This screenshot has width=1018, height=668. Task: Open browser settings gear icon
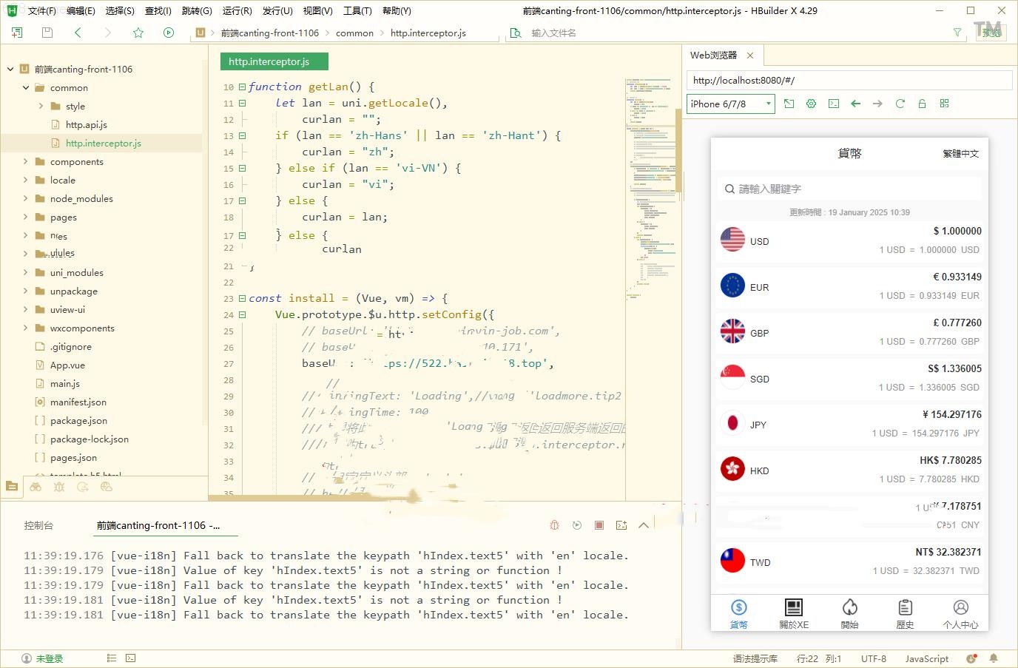pyautogui.click(x=811, y=104)
